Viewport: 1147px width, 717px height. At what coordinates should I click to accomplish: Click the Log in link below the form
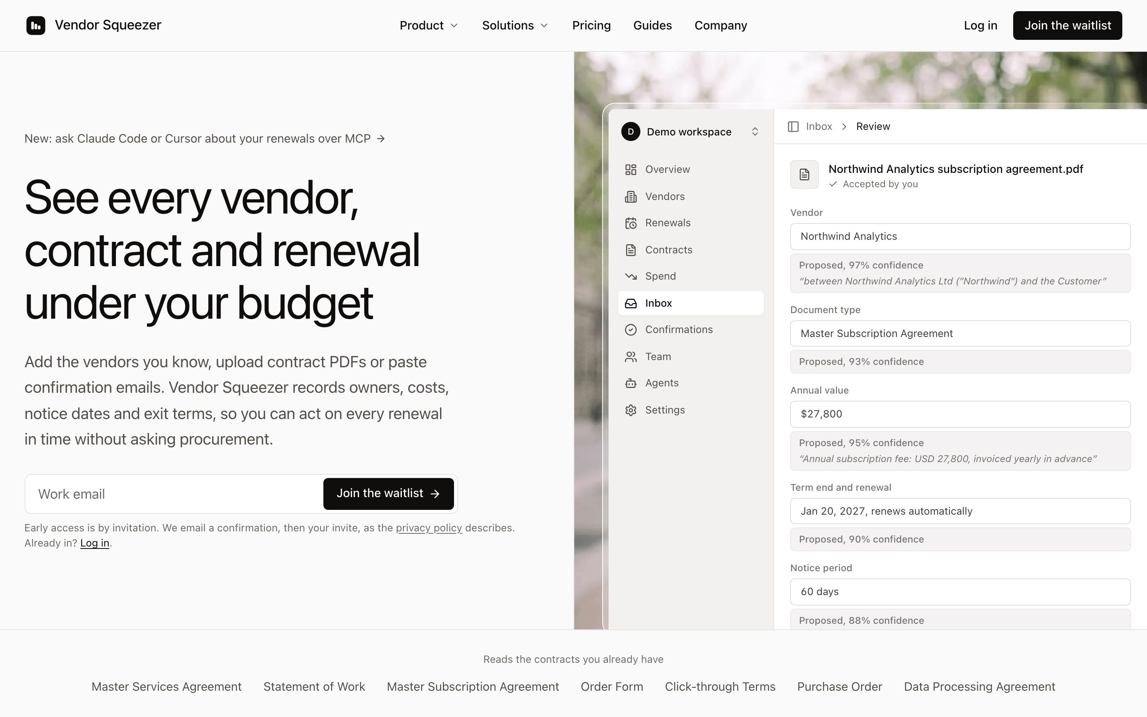click(x=94, y=543)
